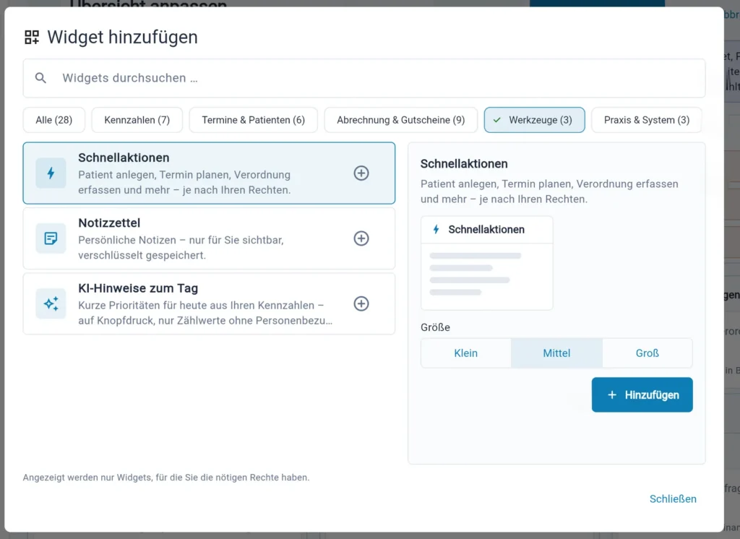Close the dialog with Schließen
The height and width of the screenshot is (539, 740).
click(x=673, y=499)
